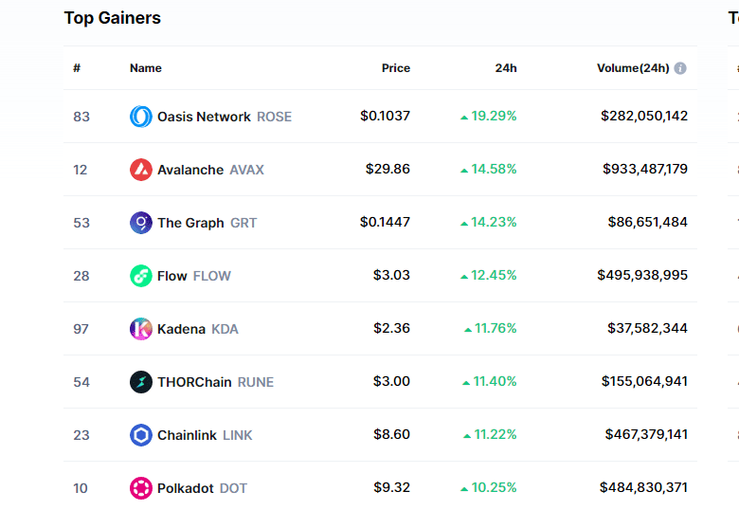Image resolution: width=739 pixels, height=510 pixels.
Task: Click the Kadena coin icon
Action: click(140, 329)
